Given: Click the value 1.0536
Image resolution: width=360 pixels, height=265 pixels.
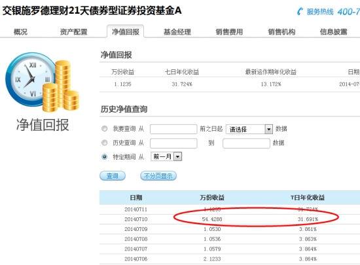Looking at the screenshot, I should 212,239.
